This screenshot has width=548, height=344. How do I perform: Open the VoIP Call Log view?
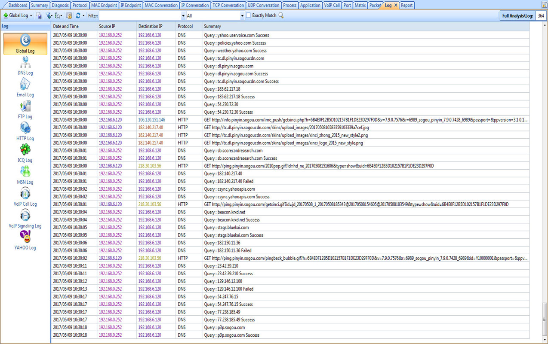click(25, 198)
